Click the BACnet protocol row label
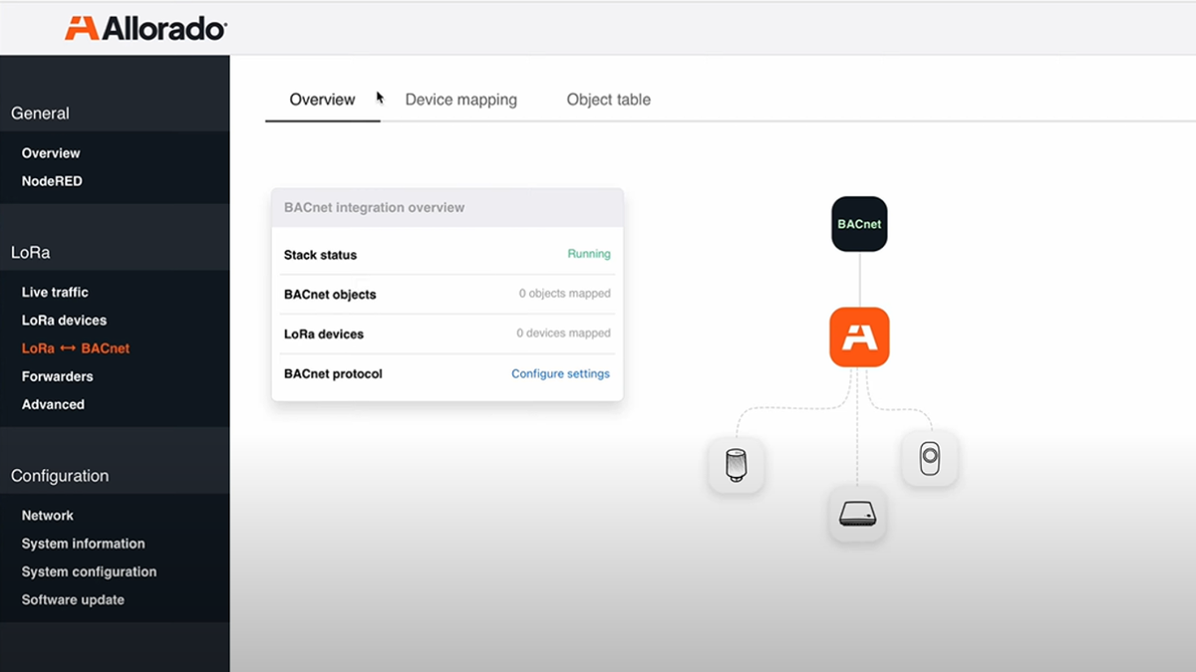Viewport: 1196px width, 672px height. pos(333,374)
